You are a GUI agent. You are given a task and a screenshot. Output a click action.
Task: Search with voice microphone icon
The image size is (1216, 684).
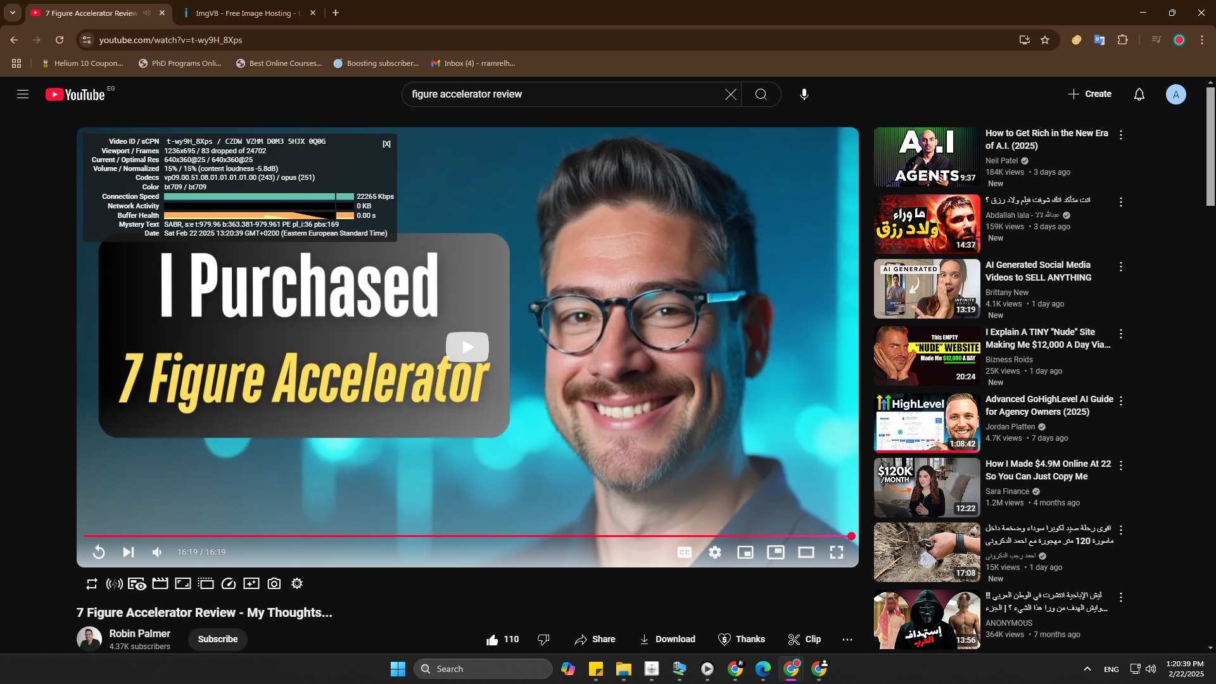tap(804, 94)
